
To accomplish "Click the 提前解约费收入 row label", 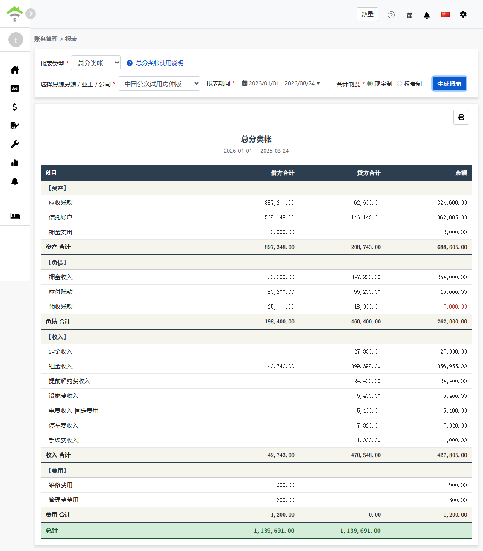I will (x=69, y=381).
